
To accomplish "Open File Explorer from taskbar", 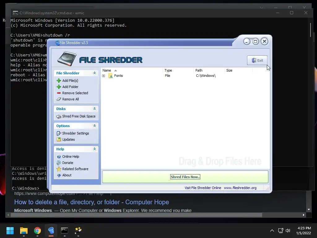I will [24, 231].
